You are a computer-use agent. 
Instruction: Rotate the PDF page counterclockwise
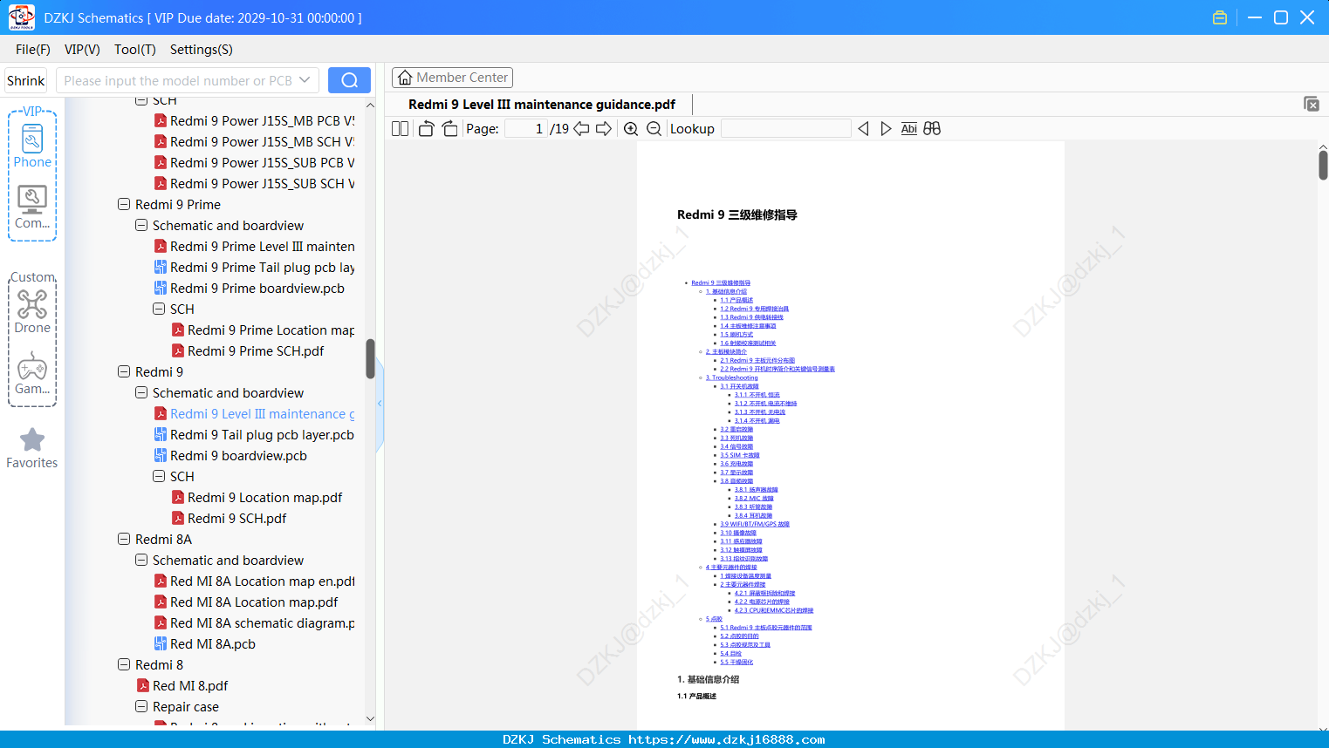pyautogui.click(x=426, y=129)
